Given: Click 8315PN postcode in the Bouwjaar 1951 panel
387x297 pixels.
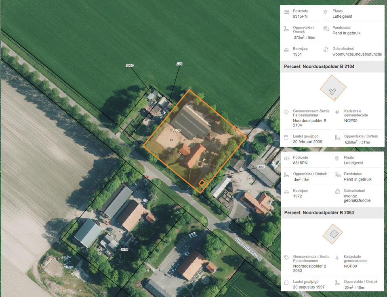Looking at the screenshot, I should pyautogui.click(x=300, y=17).
